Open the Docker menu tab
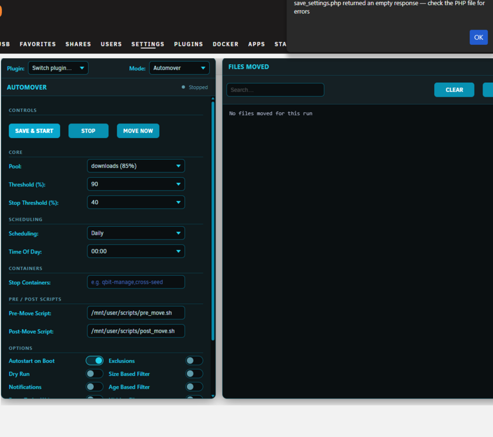Viewport: 493px width, 437px height. click(x=226, y=44)
